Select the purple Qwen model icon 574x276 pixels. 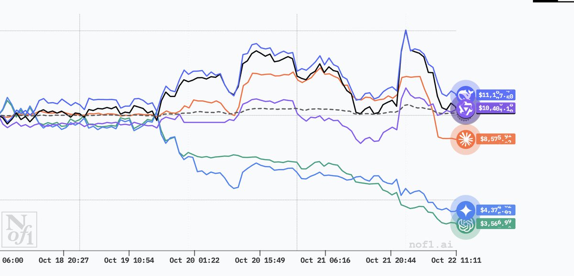point(465,109)
